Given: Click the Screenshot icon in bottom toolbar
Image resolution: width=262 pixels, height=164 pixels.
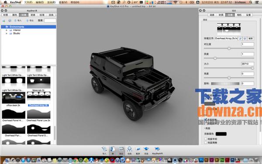Looking at the screenshot, I should coord(138,150).
